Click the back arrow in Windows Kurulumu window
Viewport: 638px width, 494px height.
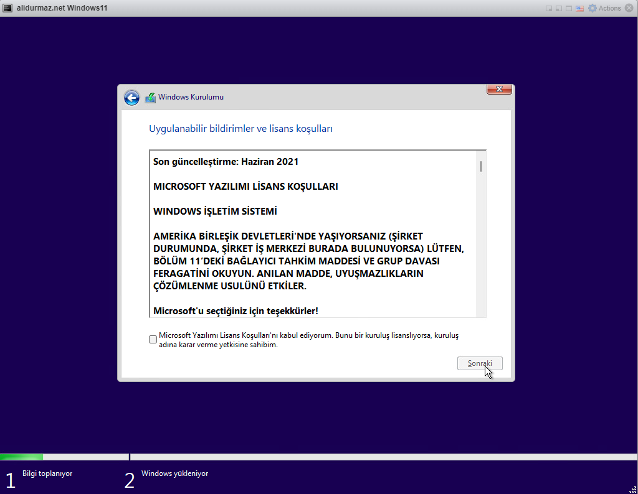131,98
